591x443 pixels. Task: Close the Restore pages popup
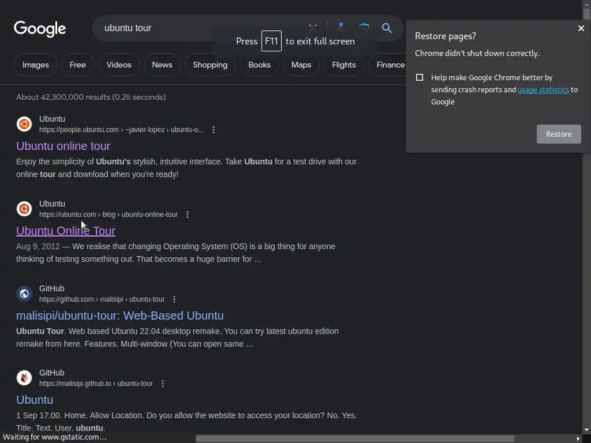(x=581, y=28)
